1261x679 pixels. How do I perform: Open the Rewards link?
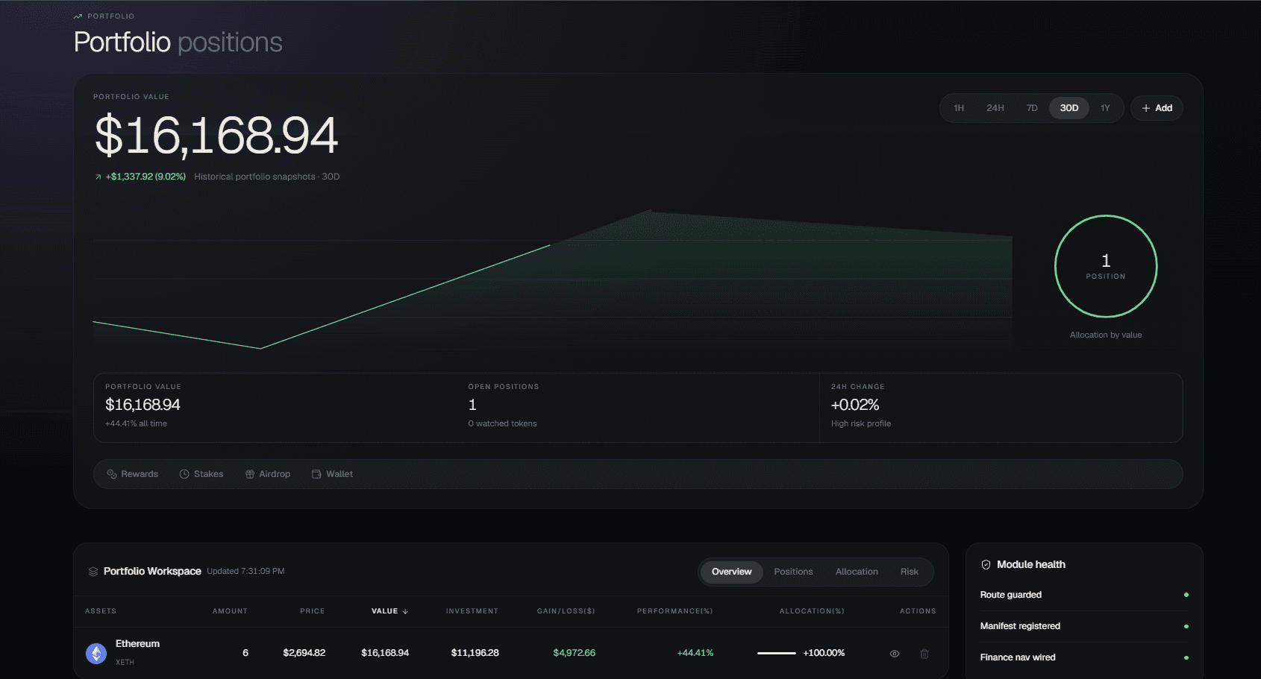coord(133,474)
